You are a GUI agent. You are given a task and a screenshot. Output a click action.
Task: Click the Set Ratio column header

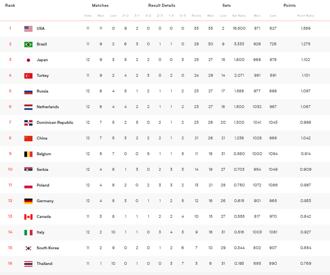pyautogui.click(x=239, y=16)
